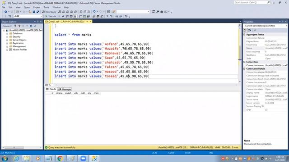
Task: Click the Object Explorer refresh icon
Action: (31, 26)
